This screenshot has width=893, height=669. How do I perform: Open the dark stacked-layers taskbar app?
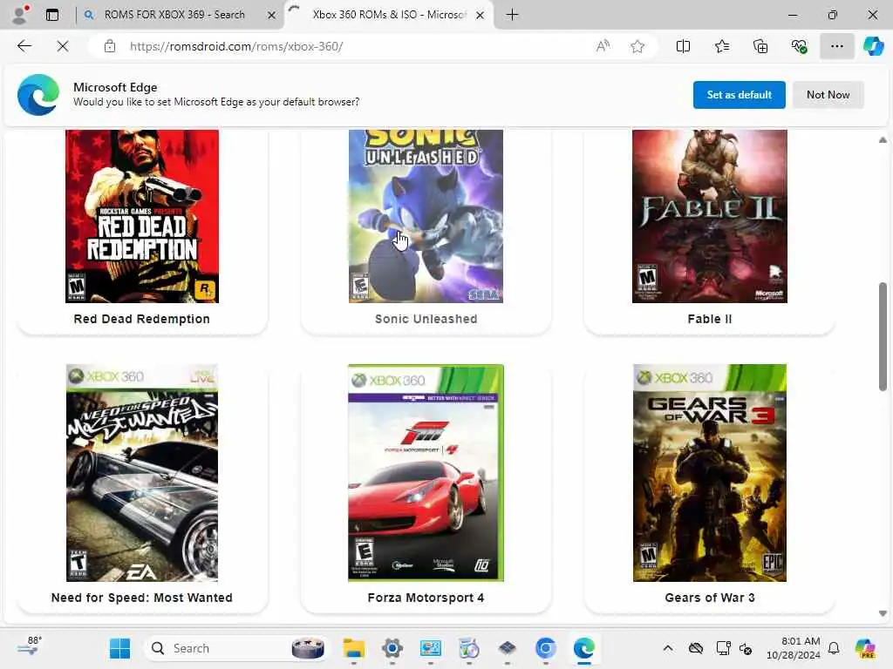[507, 648]
